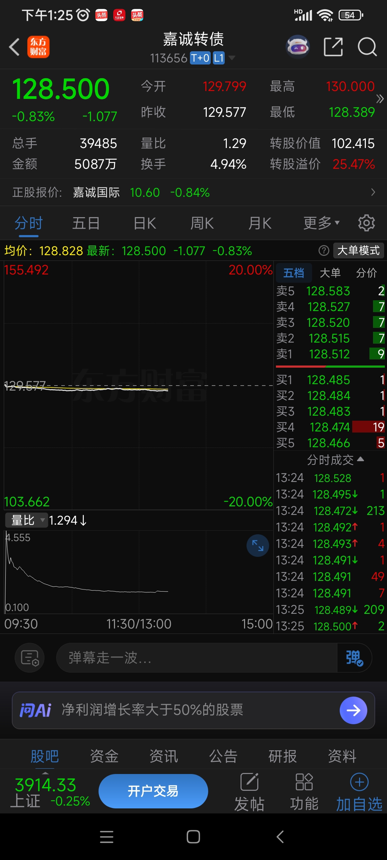387x860 pixels.
Task: Tap the latest price 128.500
Action: click(61, 89)
